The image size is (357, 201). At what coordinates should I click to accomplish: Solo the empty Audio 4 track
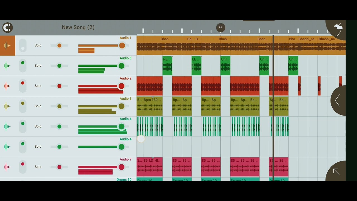(x=38, y=147)
